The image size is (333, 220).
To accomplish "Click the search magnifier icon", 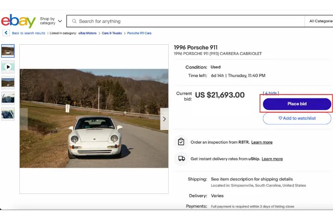I will pos(74,21).
